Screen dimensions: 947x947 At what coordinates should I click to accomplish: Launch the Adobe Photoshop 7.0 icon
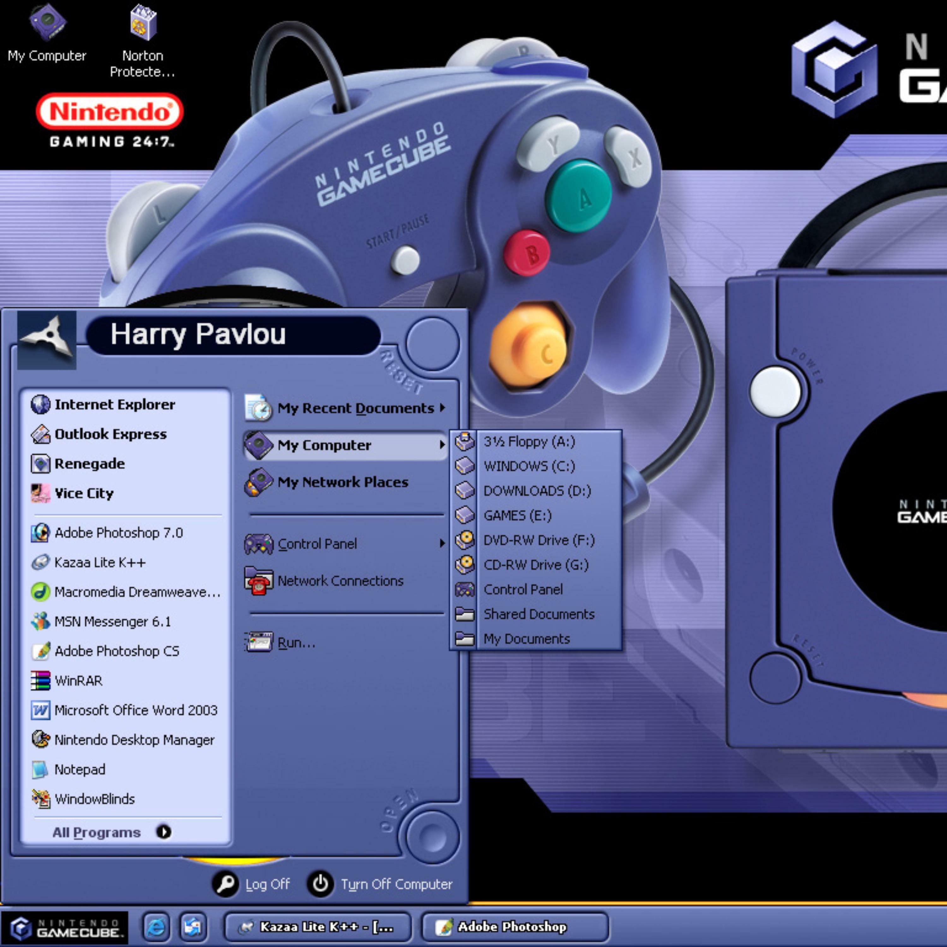click(41, 533)
